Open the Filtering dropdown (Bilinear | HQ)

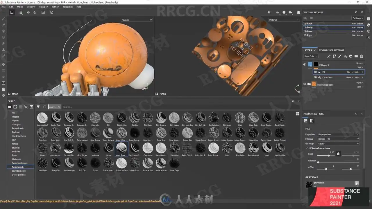(338, 139)
